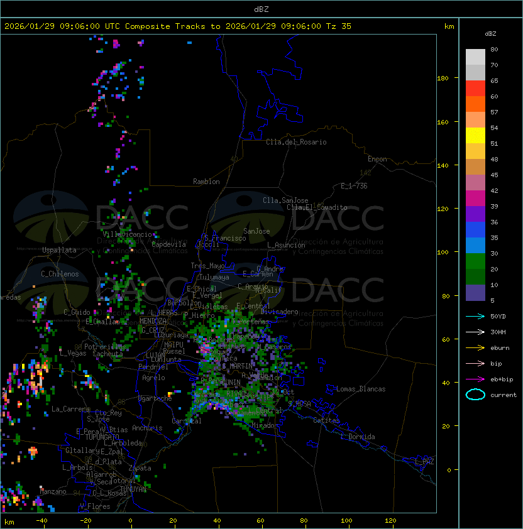
Task: Click the cyan 'current' ellipse symbol
Action: (x=475, y=395)
